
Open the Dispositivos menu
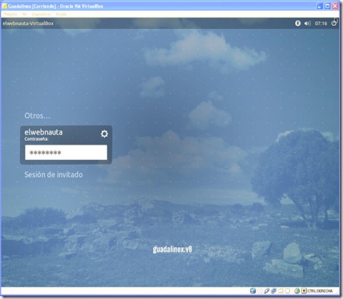[x=41, y=14]
